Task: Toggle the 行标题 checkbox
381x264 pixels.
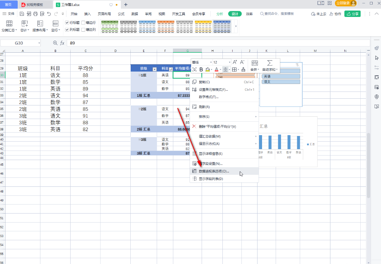Action: (x=67, y=23)
